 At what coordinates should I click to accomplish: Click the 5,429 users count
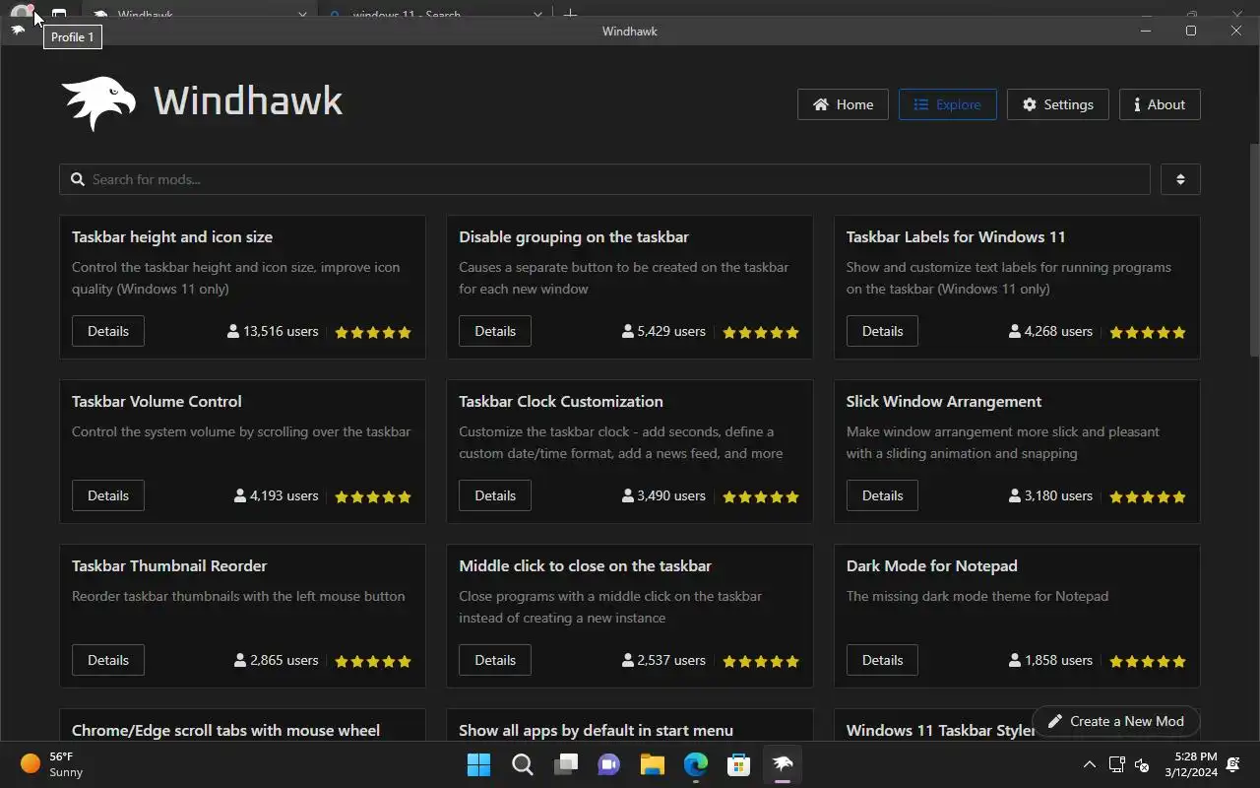pyautogui.click(x=663, y=331)
